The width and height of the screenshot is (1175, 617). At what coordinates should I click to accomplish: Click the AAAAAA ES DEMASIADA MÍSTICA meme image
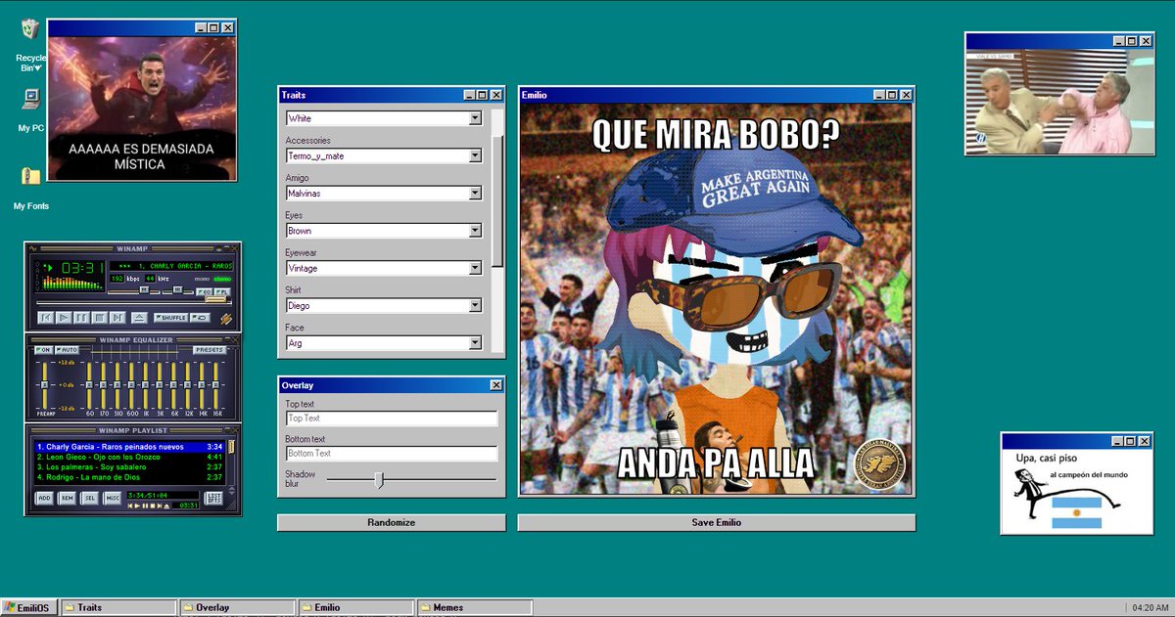tap(143, 109)
